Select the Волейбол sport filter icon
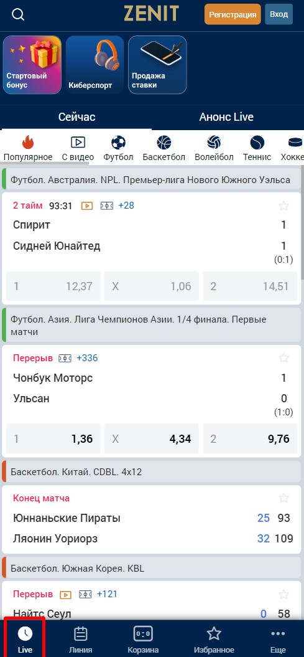The image size is (304, 657). pyautogui.click(x=214, y=143)
